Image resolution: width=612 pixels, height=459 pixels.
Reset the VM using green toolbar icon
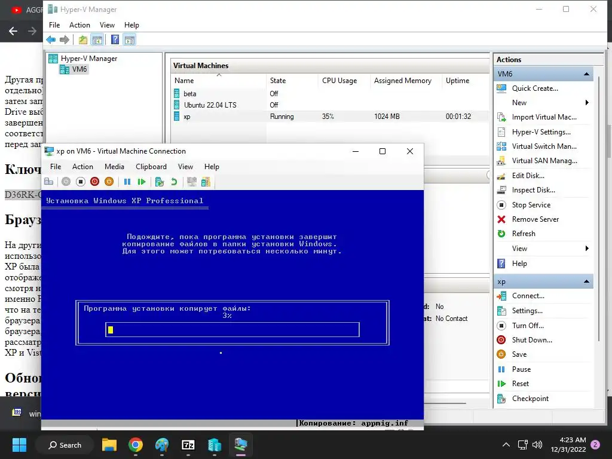tap(142, 182)
